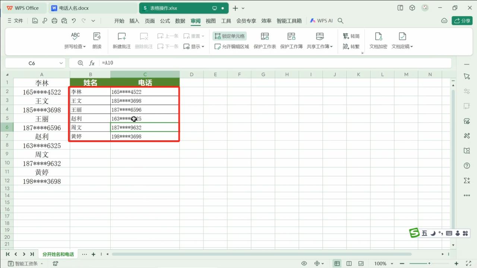
Task: Click Protect Workbook (保护工作簿)
Action: click(291, 41)
